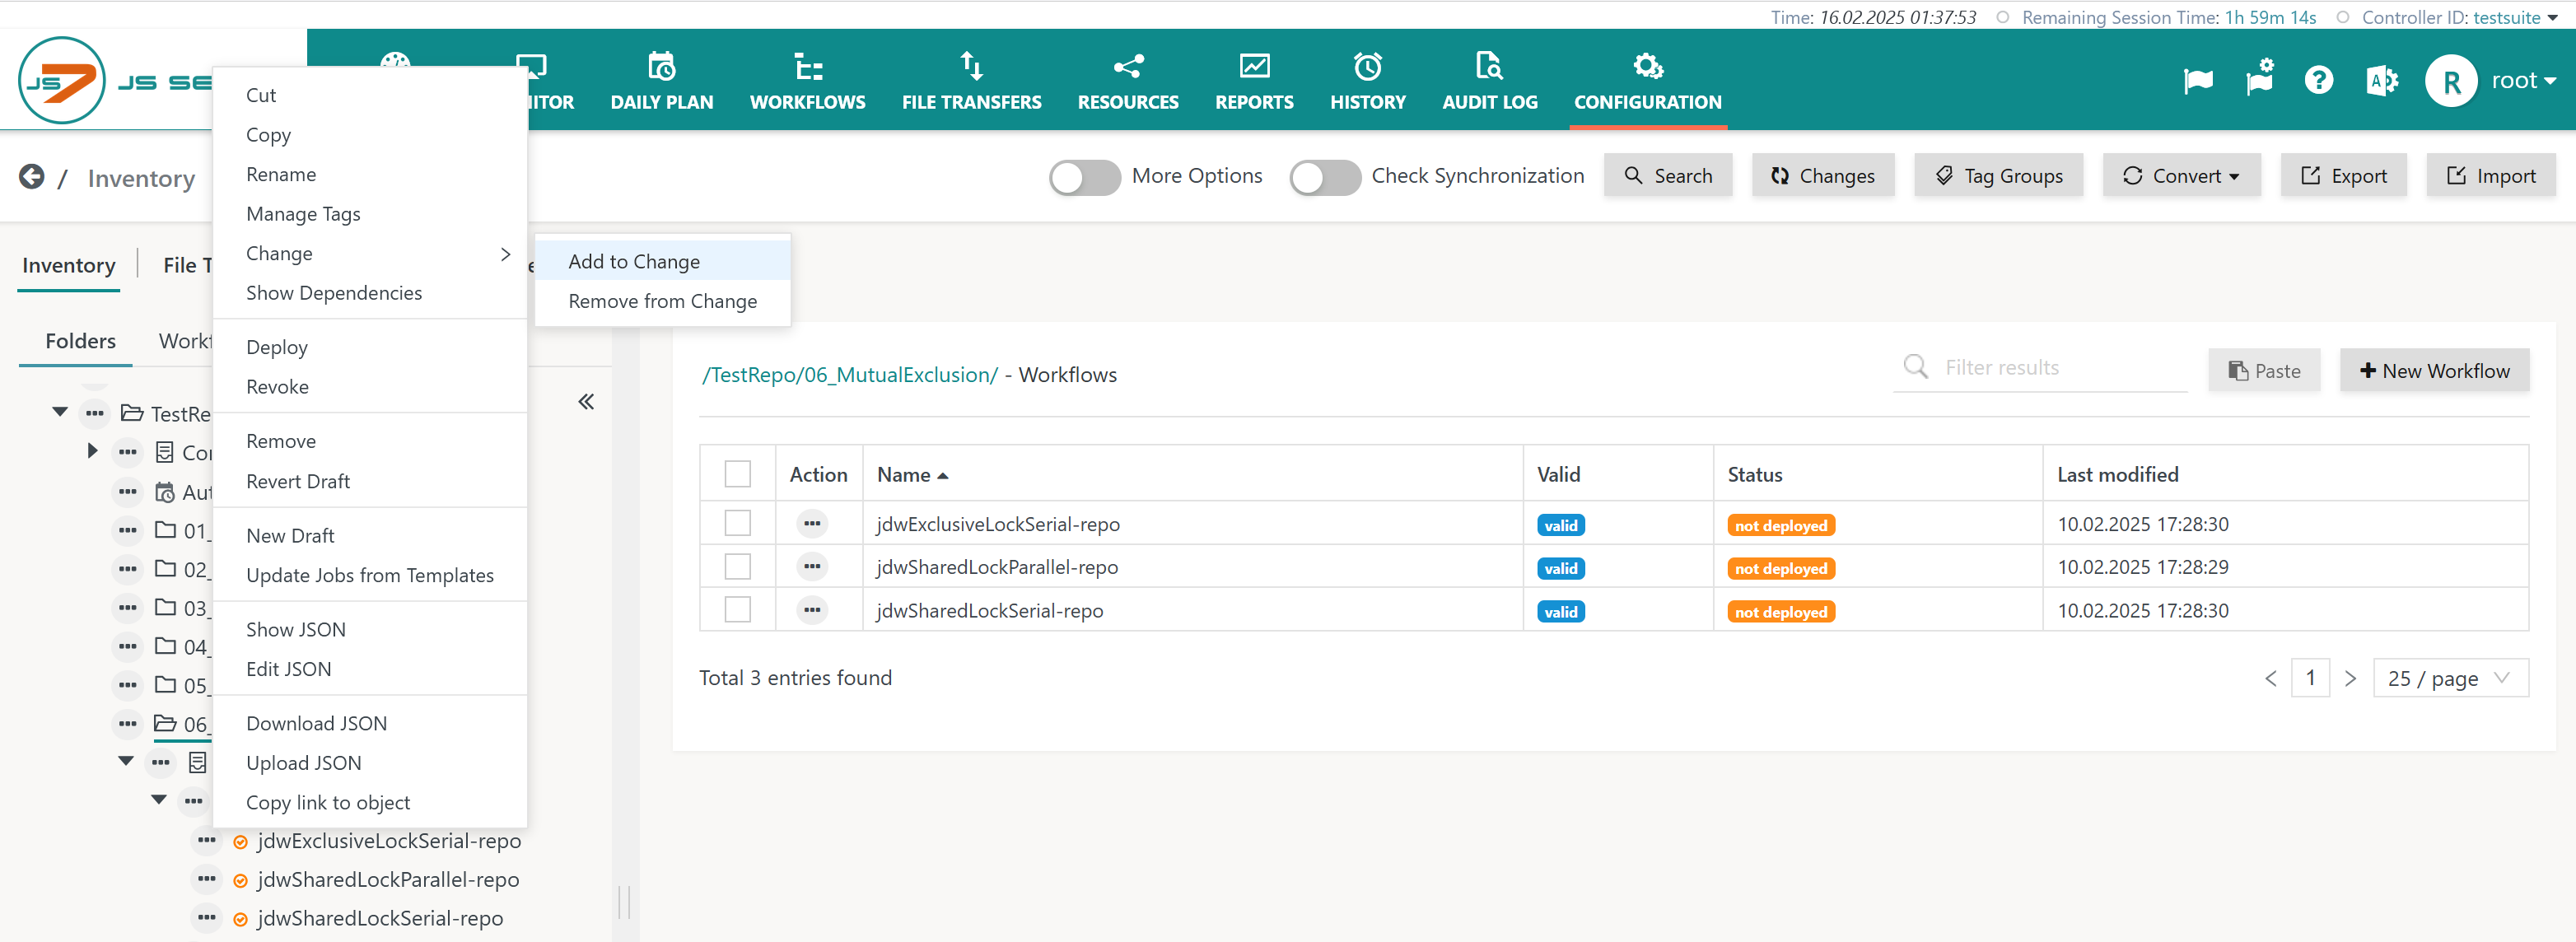Open tree action menu for jdwSharedLockParallel-repo
Image resolution: width=2576 pixels, height=942 pixels.
(206, 879)
